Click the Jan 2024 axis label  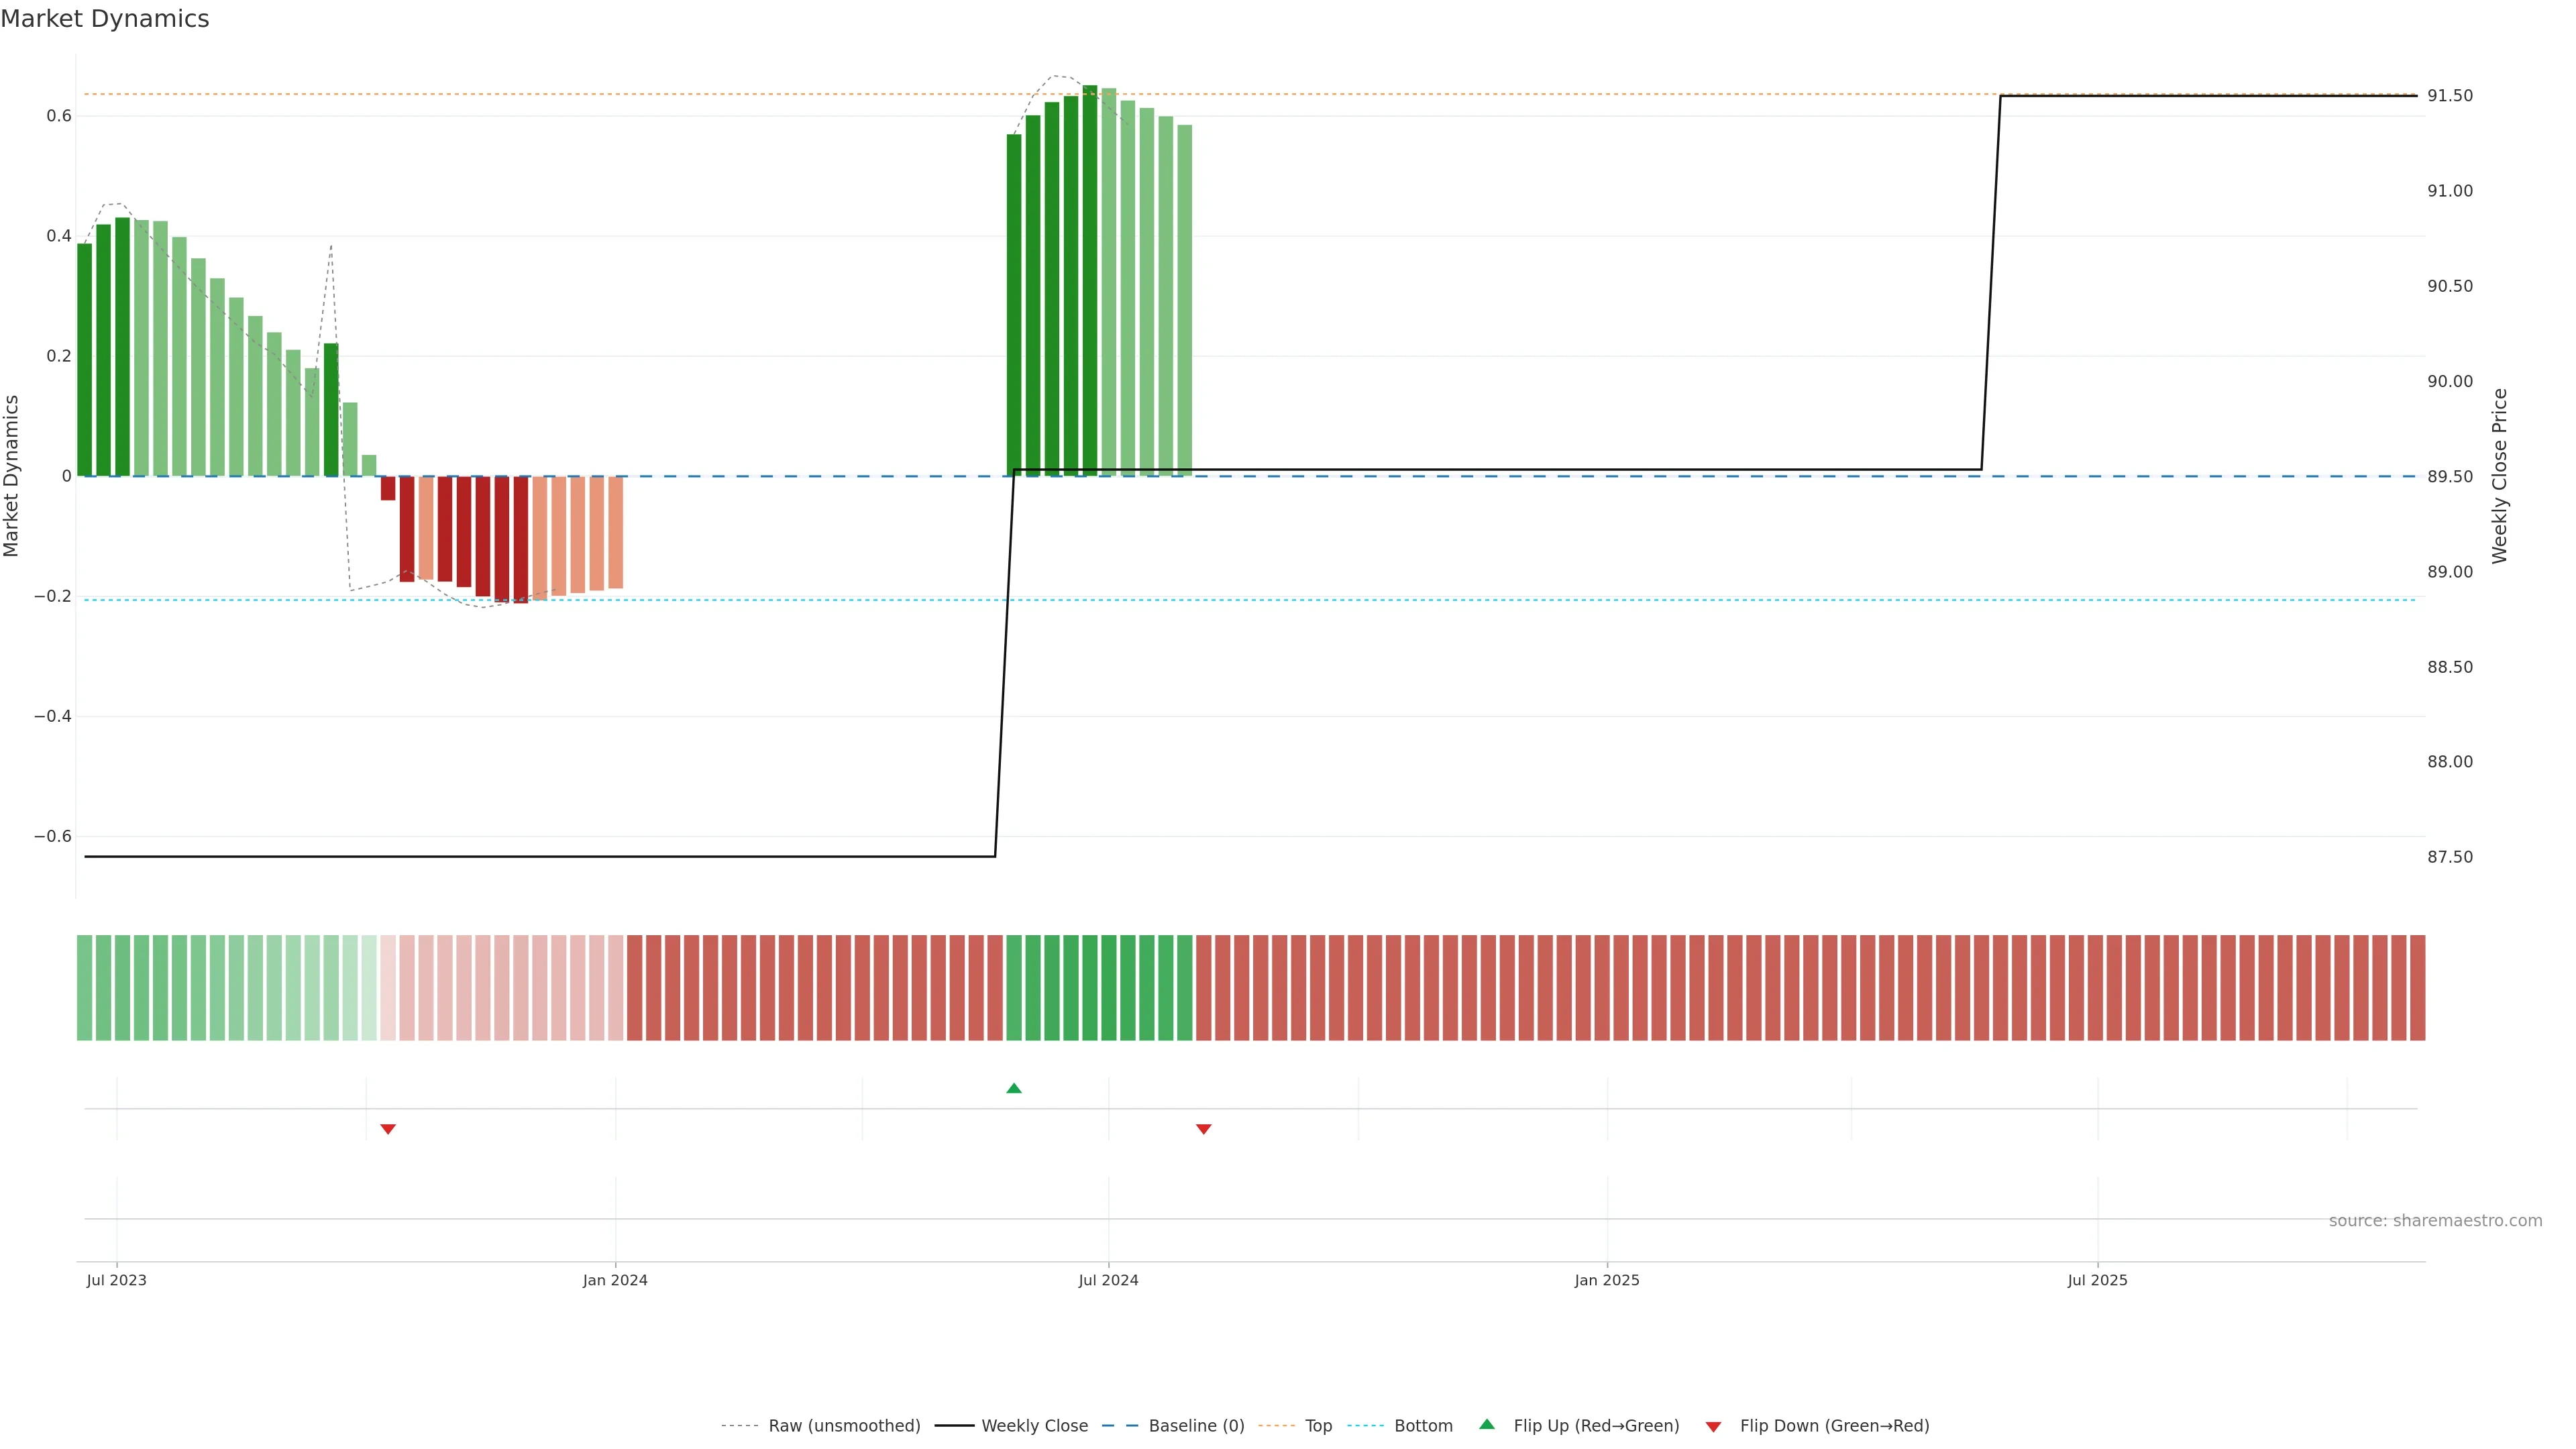pyautogui.click(x=615, y=1280)
